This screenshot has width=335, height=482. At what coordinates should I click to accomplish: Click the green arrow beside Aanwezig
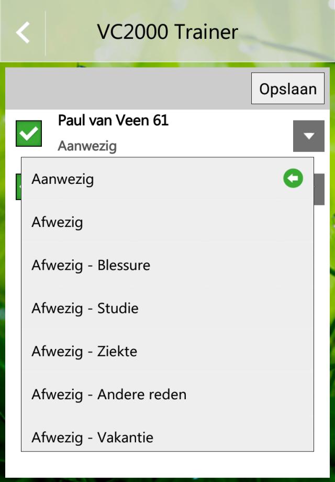(293, 179)
